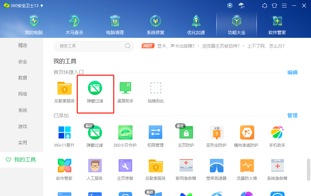Image resolution: width=311 pixels, height=196 pixels.
Task: Open 木马查杀 scan section
Action: tap(74, 25)
